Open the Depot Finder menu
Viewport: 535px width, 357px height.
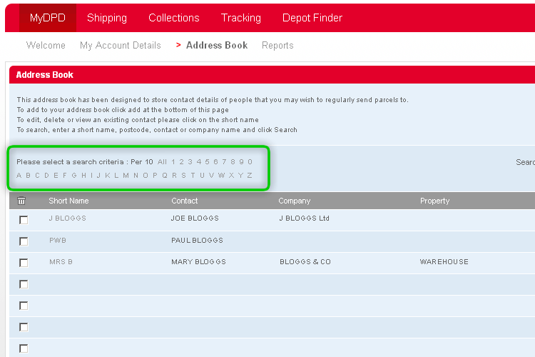[312, 18]
